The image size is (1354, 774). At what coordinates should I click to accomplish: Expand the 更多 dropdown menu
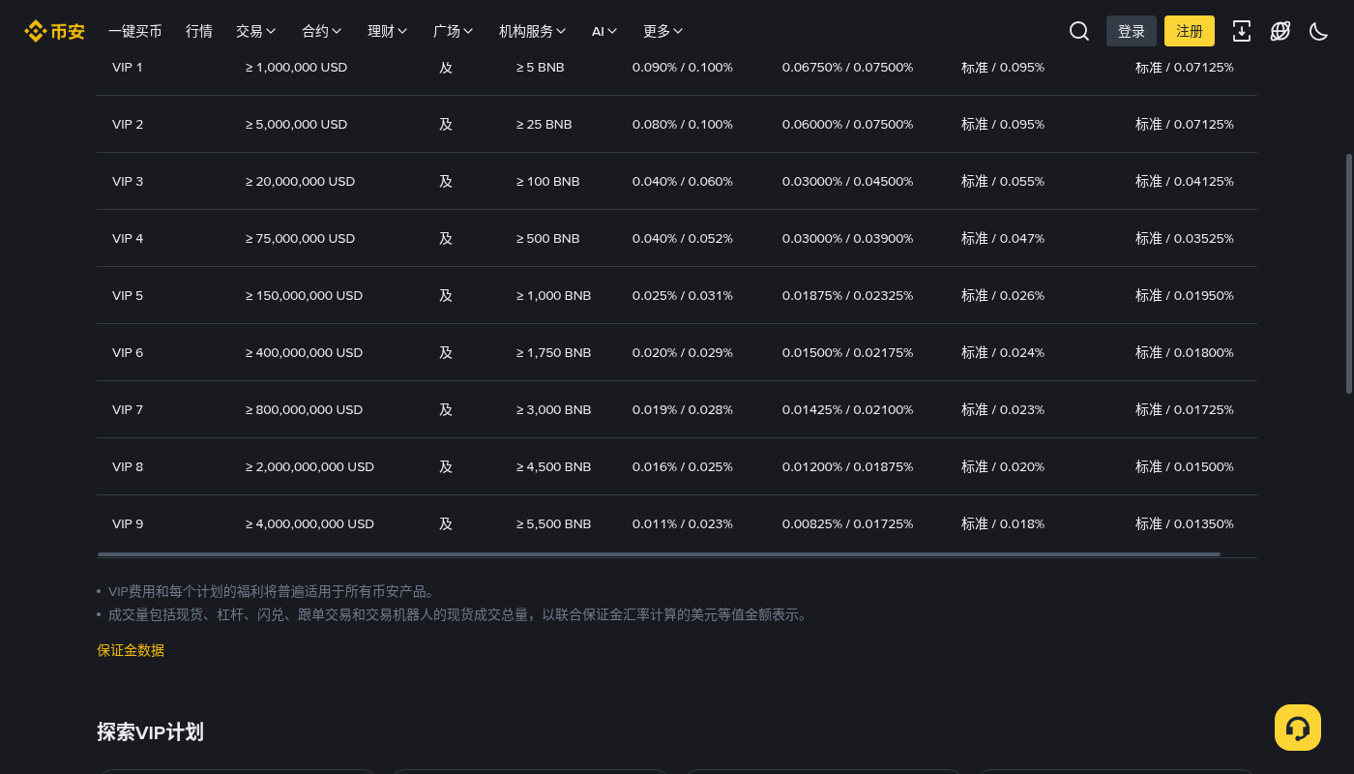pos(663,31)
